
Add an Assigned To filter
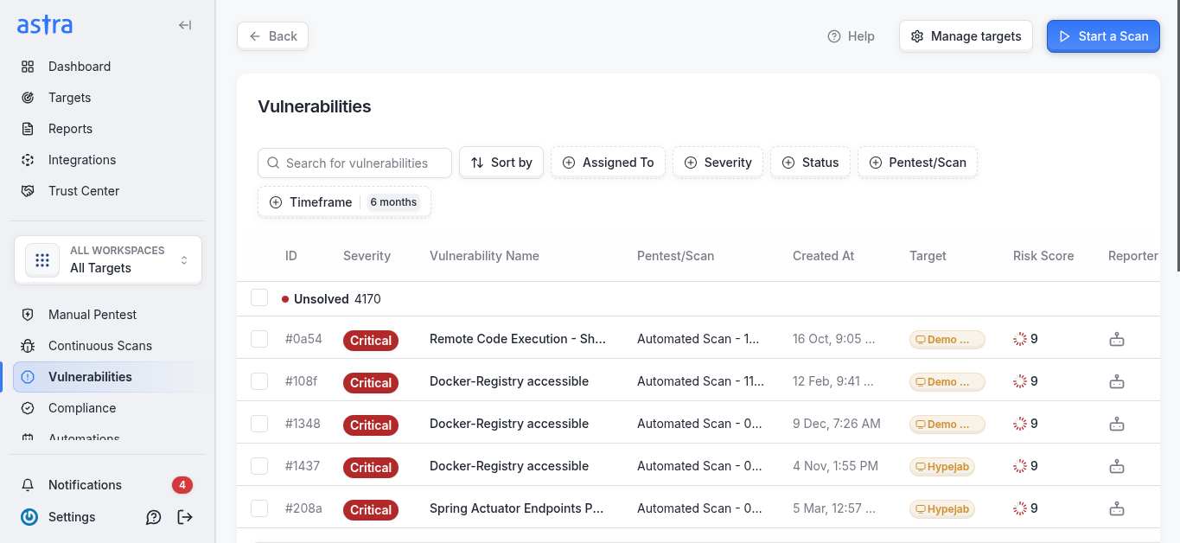point(608,163)
